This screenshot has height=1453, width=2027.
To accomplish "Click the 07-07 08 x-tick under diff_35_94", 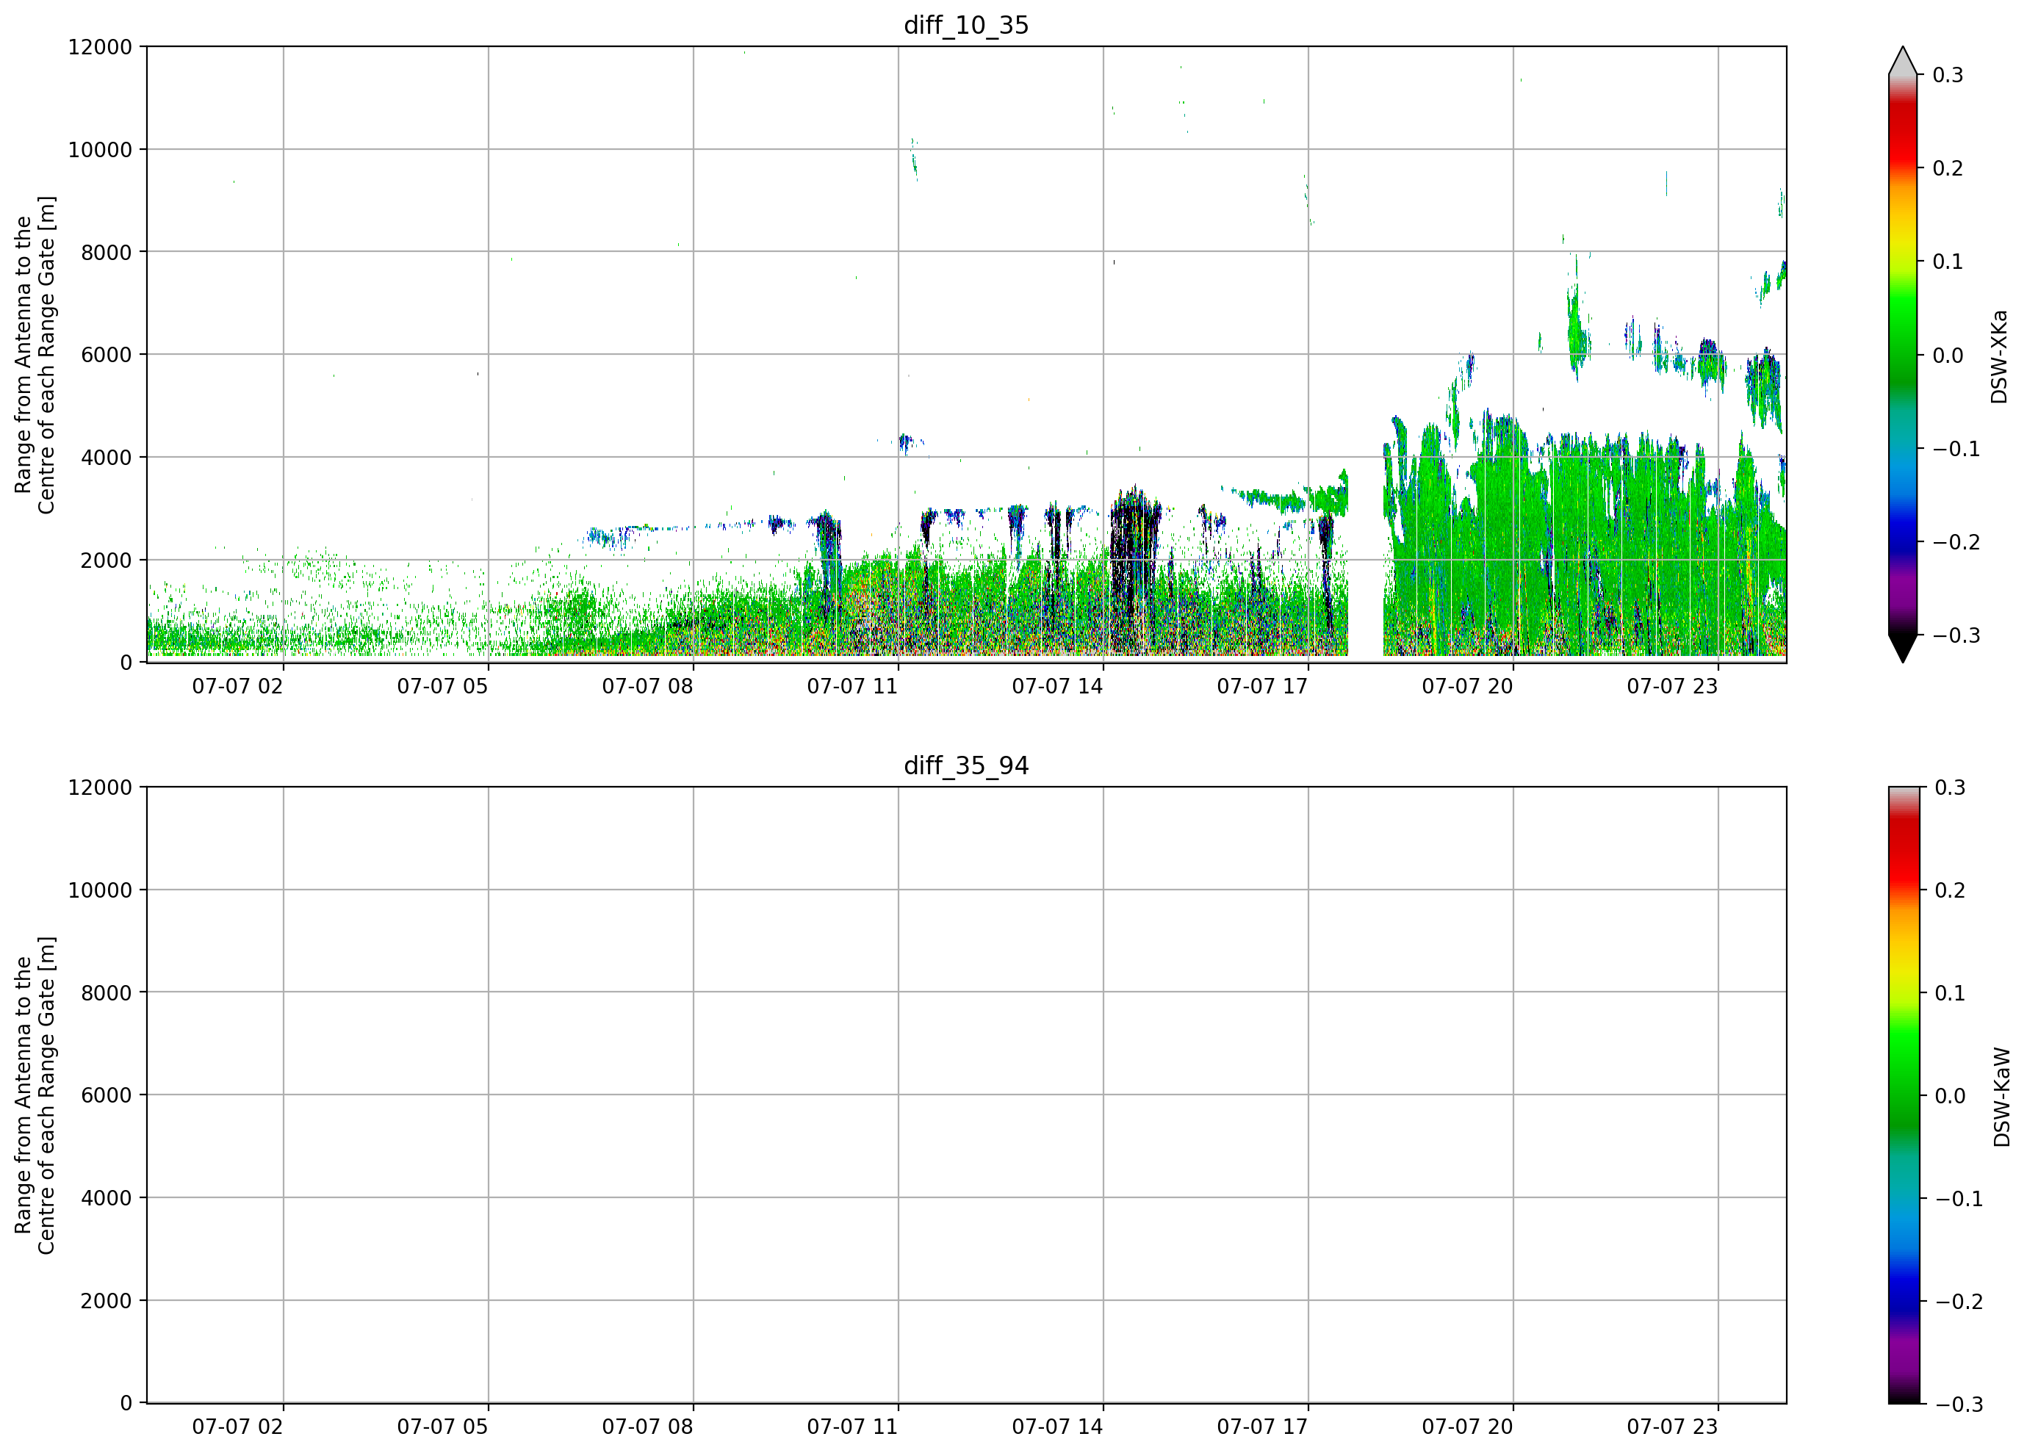I will [647, 1427].
